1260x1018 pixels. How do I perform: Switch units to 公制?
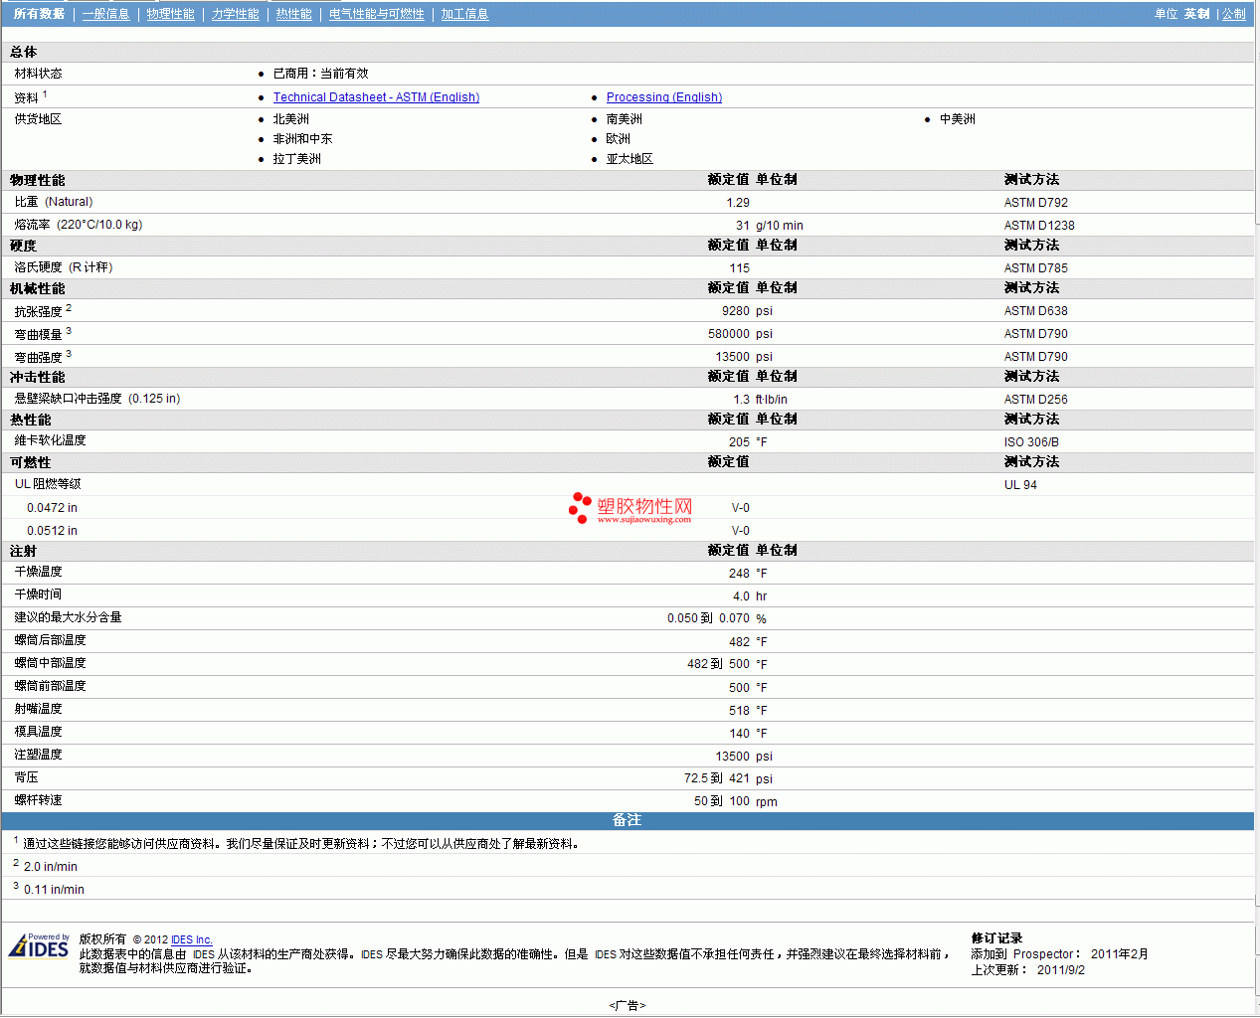tap(1233, 14)
